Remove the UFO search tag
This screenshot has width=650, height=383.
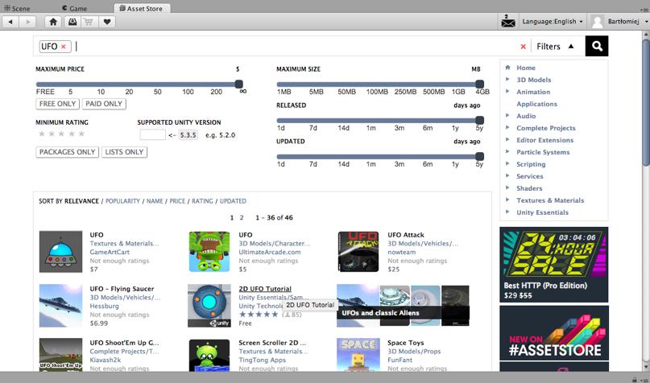64,47
